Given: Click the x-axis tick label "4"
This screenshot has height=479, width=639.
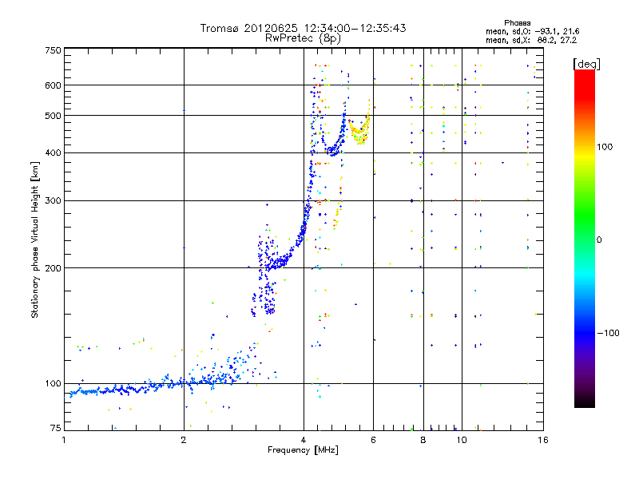Looking at the screenshot, I should [304, 440].
